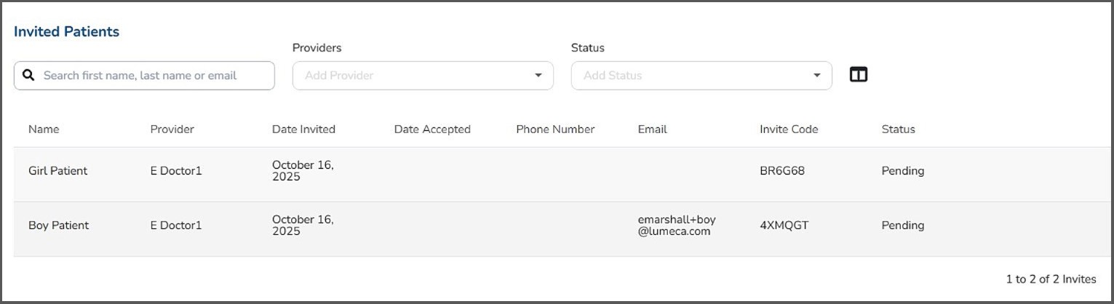1114x304 pixels.
Task: Click the Phone Number column header
Action: (555, 129)
